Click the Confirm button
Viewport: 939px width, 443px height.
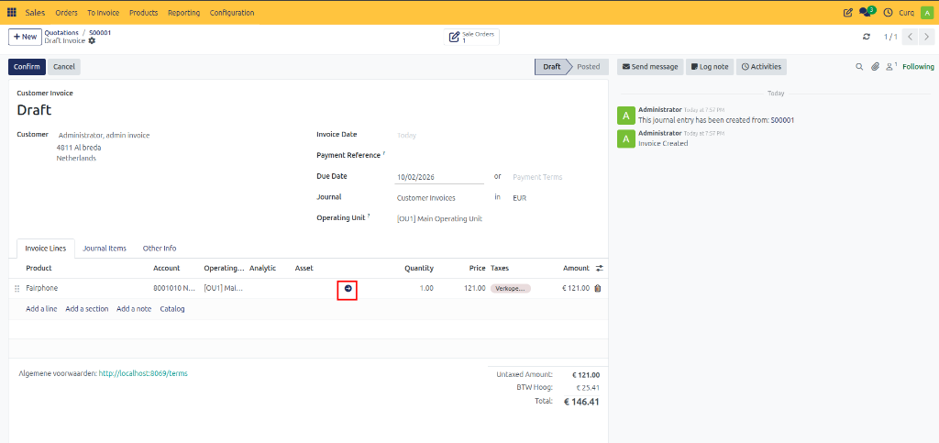[27, 66]
